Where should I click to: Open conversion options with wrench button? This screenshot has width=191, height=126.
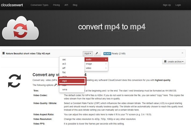coord(97,53)
